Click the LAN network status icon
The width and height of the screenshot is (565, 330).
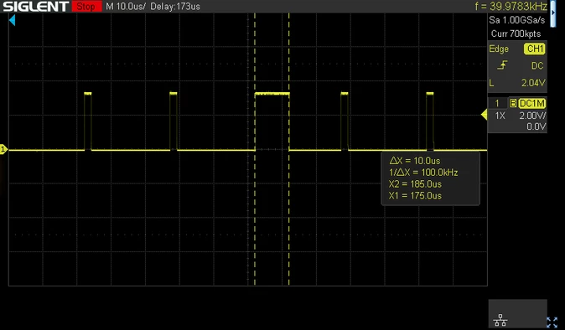(500, 320)
